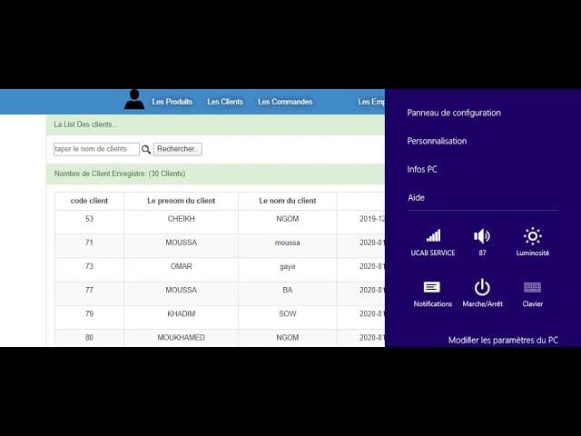Screen dimensions: 581x436
Task: Click the code client column header
Action: 89,201
